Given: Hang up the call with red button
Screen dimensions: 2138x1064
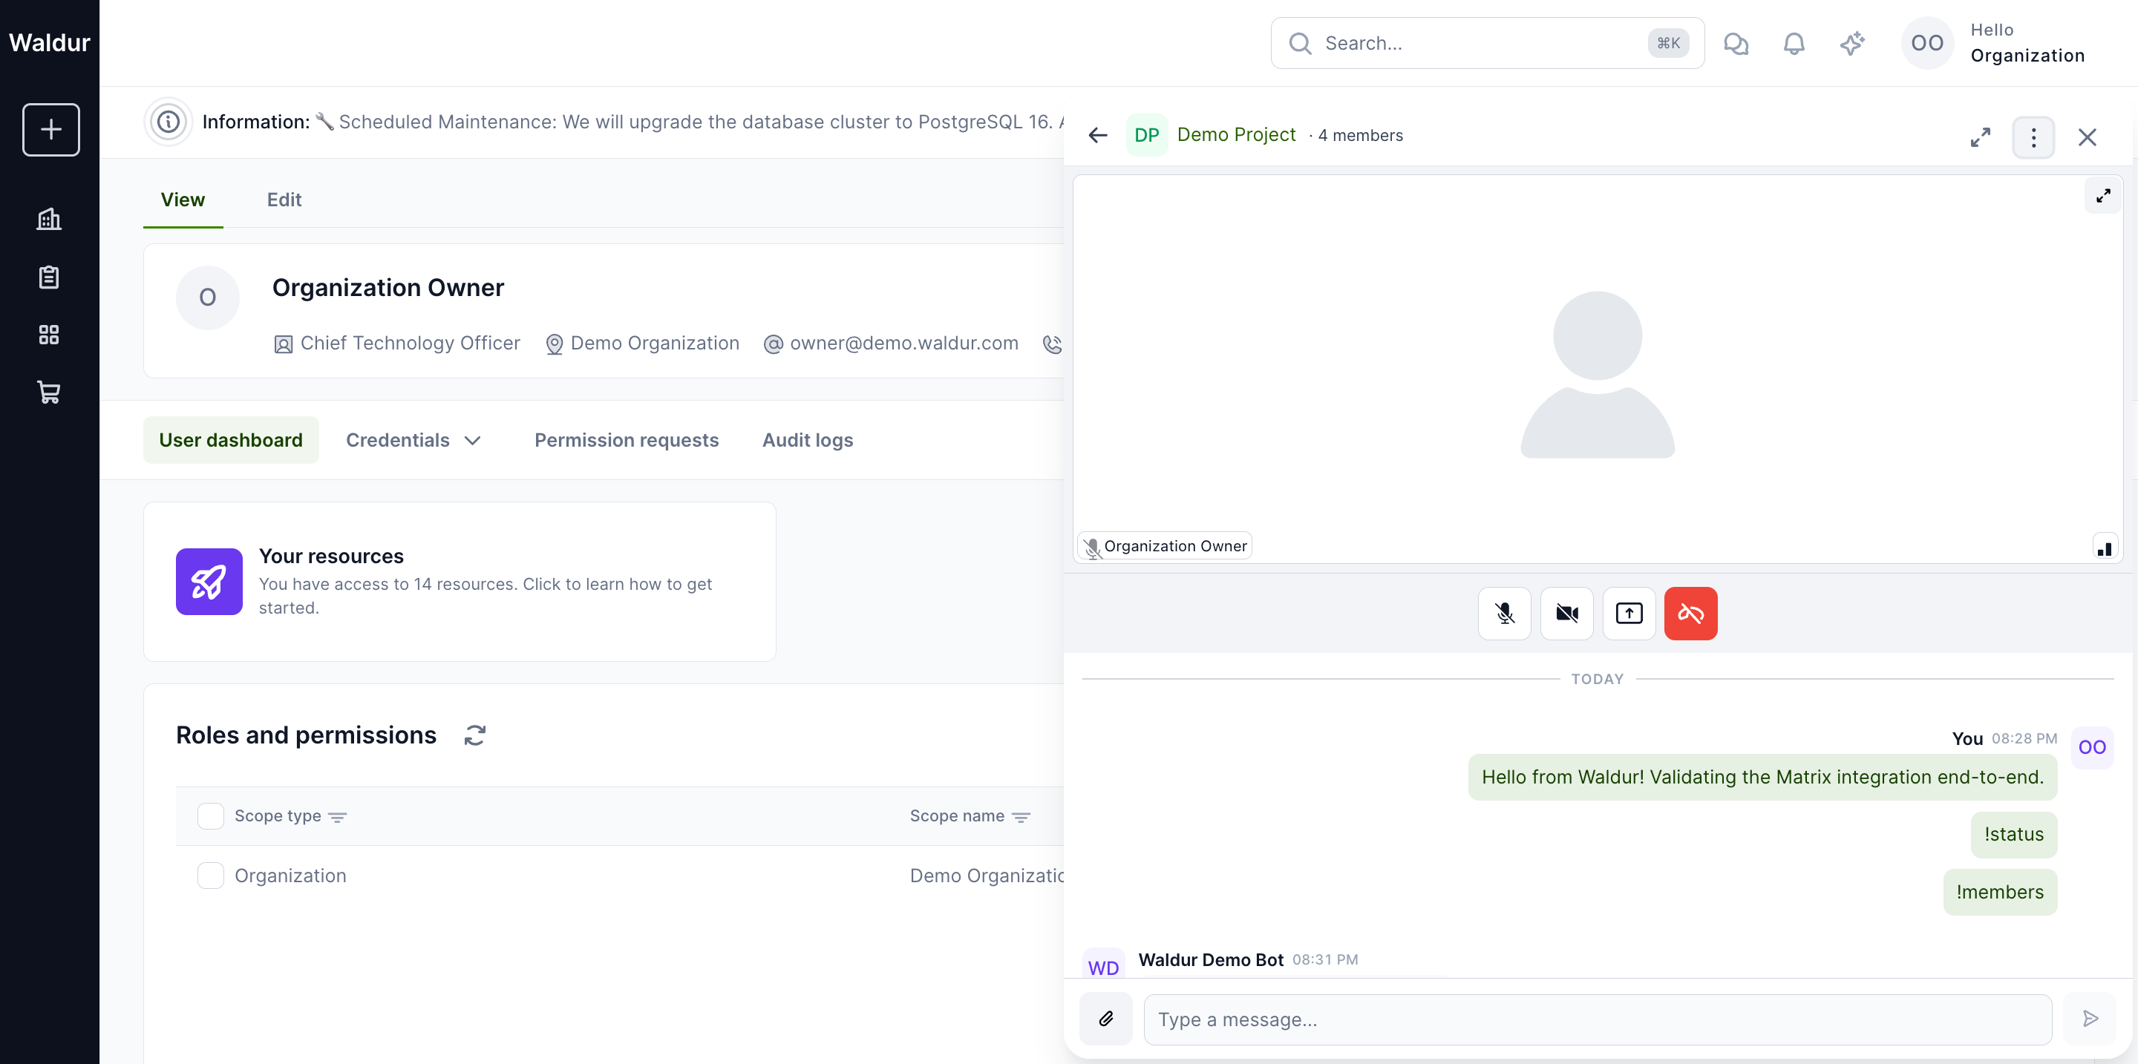Looking at the screenshot, I should [1690, 614].
